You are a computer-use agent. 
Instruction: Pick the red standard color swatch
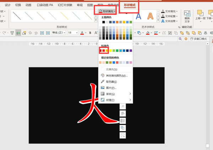click(104, 51)
